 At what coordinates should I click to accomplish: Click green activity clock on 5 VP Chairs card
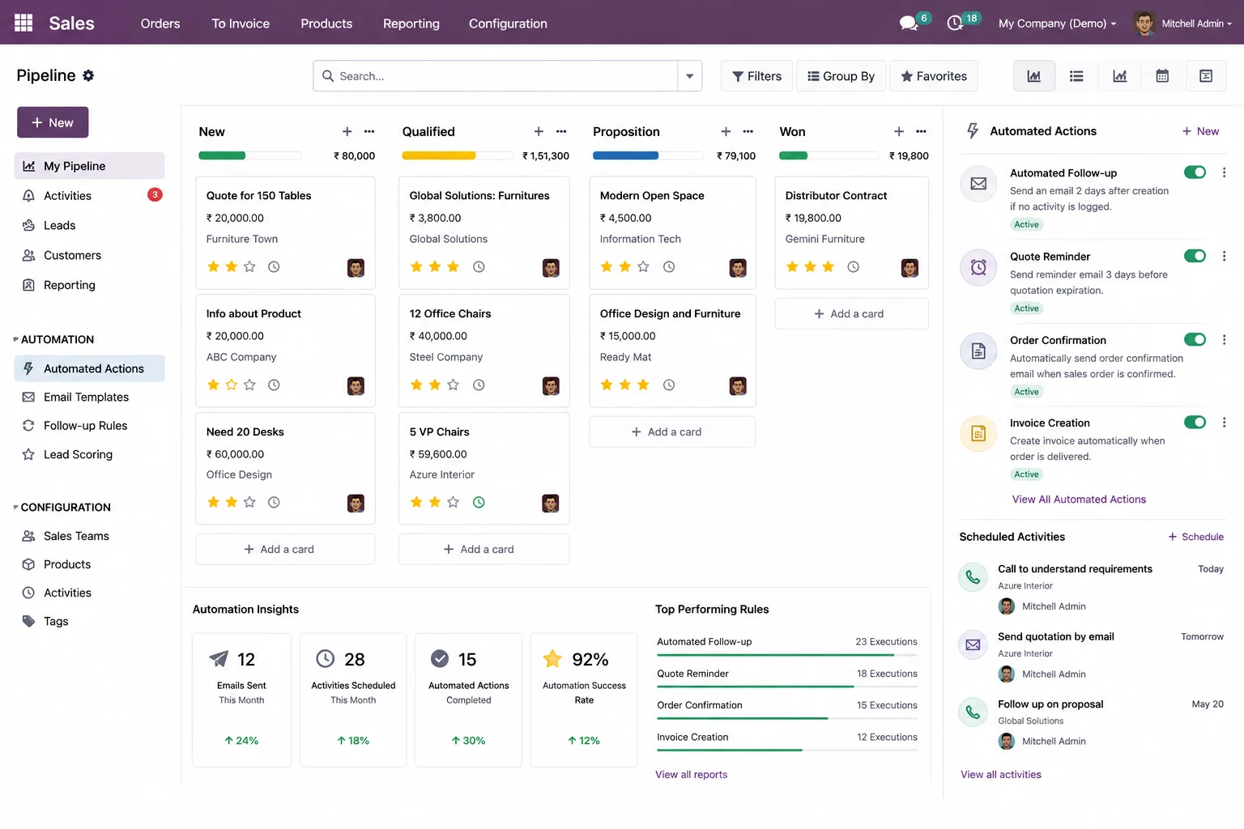[x=479, y=502]
